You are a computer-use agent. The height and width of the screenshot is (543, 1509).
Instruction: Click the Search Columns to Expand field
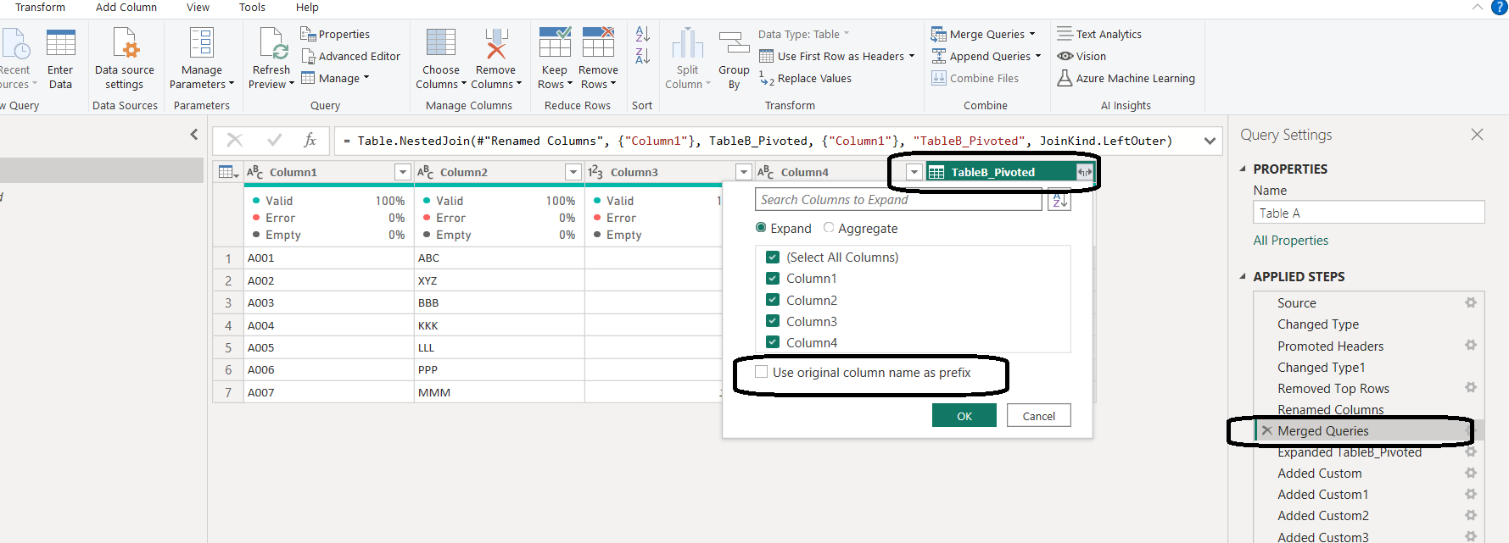tap(898, 200)
